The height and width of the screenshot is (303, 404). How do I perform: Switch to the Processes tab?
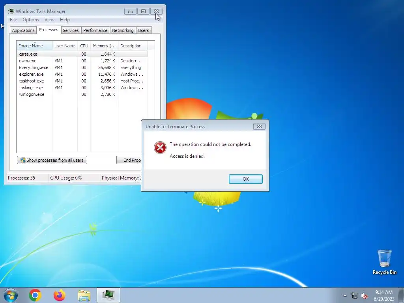pyautogui.click(x=49, y=30)
